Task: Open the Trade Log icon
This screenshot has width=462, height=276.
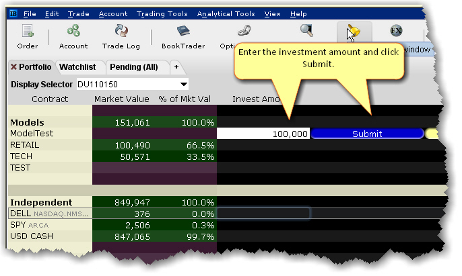Action: point(122,32)
